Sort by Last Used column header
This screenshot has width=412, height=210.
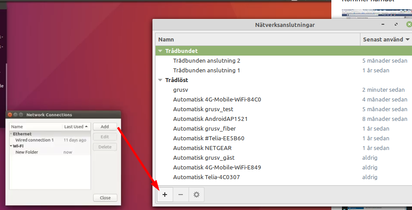[x=76, y=127]
